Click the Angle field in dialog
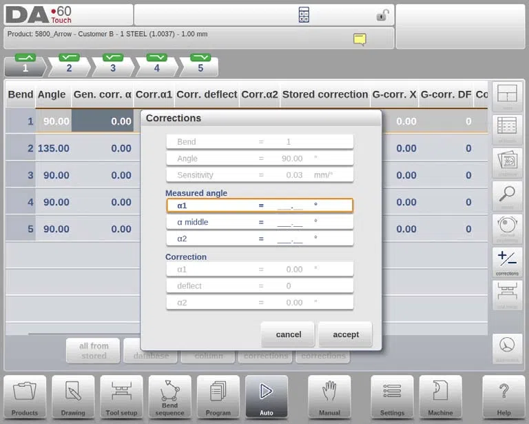This screenshot has height=424, width=529. point(260,159)
